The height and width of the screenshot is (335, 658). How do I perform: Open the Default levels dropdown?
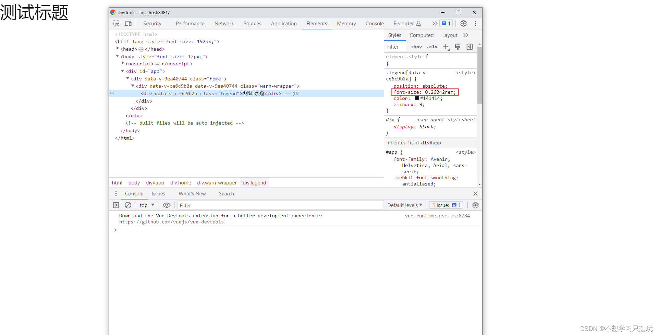click(x=405, y=205)
